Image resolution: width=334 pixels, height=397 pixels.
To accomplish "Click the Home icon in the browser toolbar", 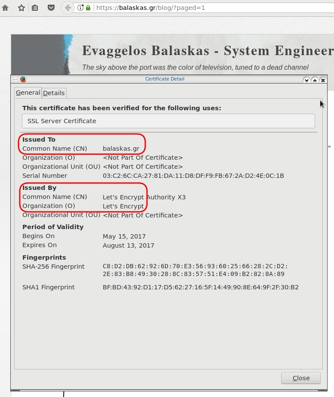I will (5, 8).
